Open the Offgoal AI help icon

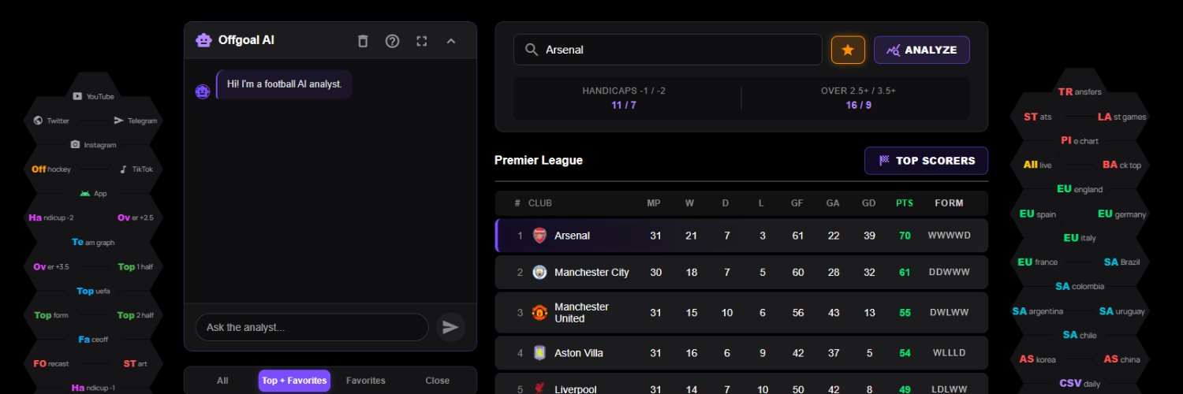392,41
